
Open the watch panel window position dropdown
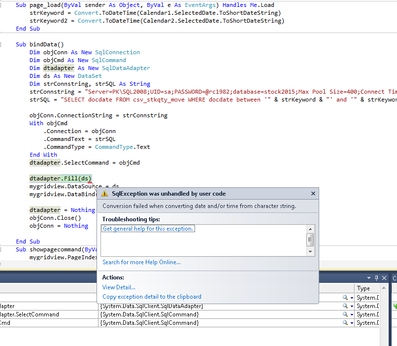coord(369,278)
